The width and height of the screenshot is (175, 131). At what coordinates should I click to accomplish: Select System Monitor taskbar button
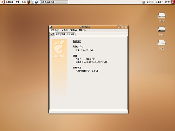pos(54,2)
